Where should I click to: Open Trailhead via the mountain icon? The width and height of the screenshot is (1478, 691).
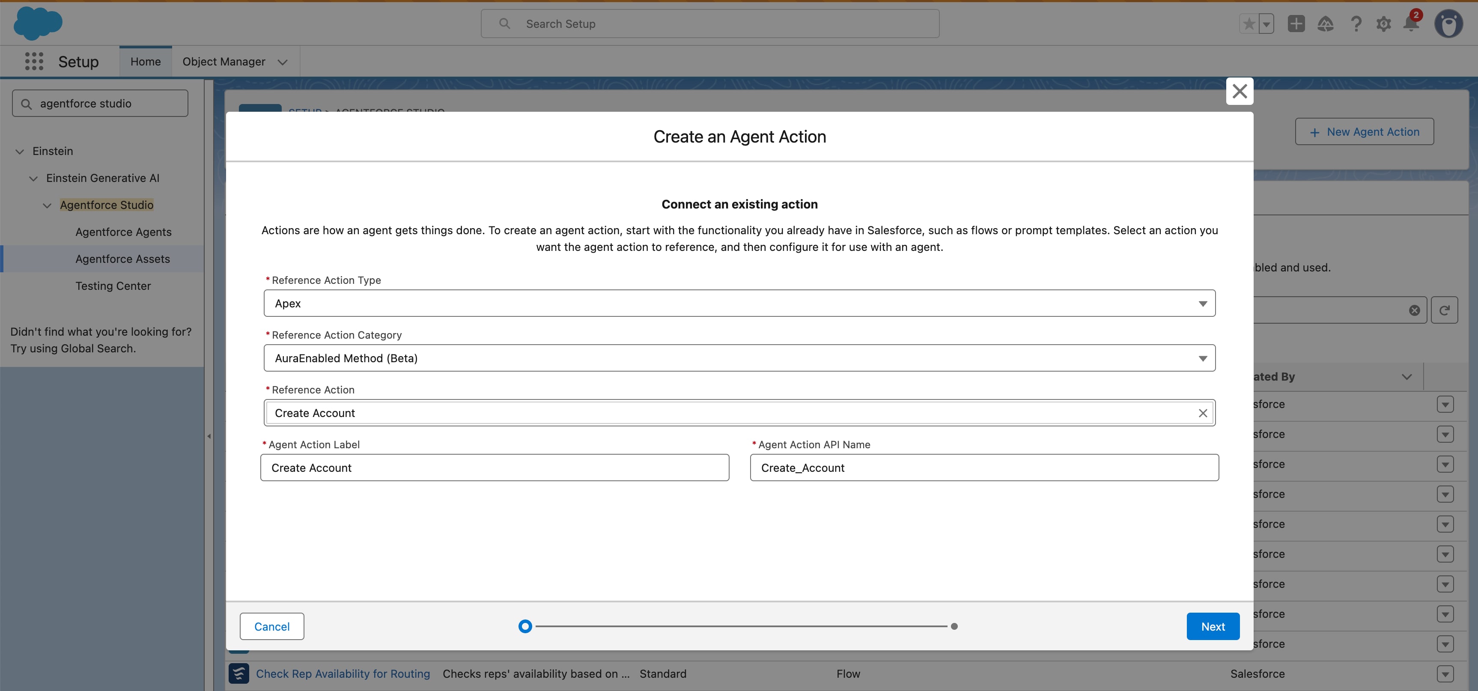[x=1326, y=24]
